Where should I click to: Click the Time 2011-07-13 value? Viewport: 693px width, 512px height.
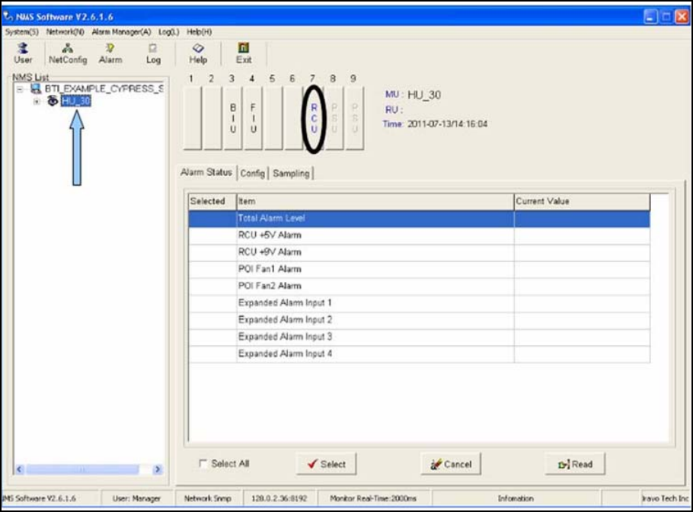coord(447,123)
